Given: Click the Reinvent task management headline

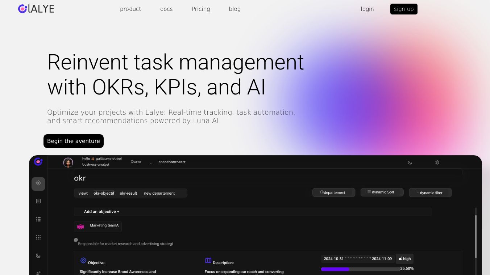Looking at the screenshot, I should tap(176, 75).
